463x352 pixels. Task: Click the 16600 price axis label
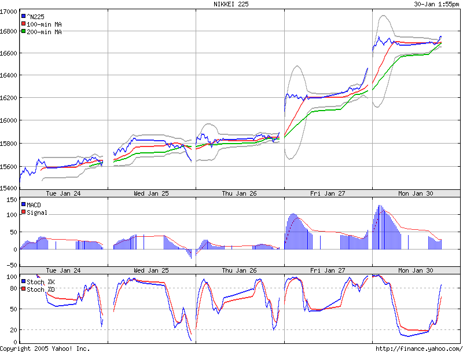9,53
